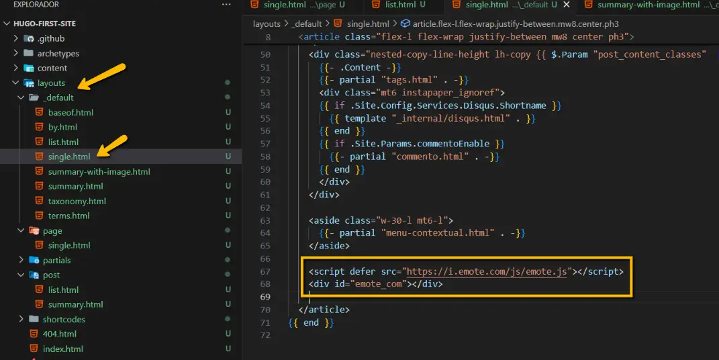Click the page folder icon
The height and width of the screenshot is (360, 719).
point(34,230)
